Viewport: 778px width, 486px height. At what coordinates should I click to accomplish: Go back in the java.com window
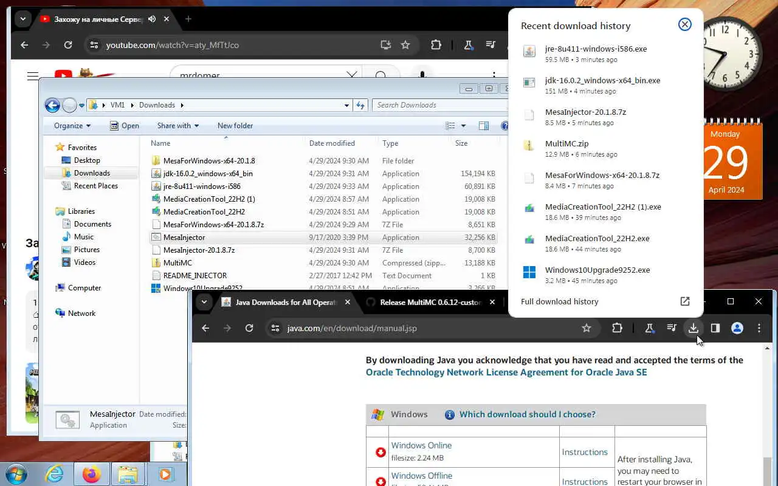click(x=205, y=328)
